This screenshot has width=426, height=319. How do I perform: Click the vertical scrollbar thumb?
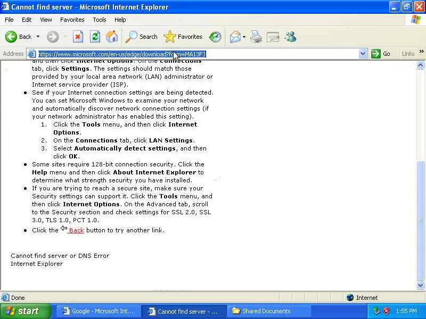click(x=421, y=221)
